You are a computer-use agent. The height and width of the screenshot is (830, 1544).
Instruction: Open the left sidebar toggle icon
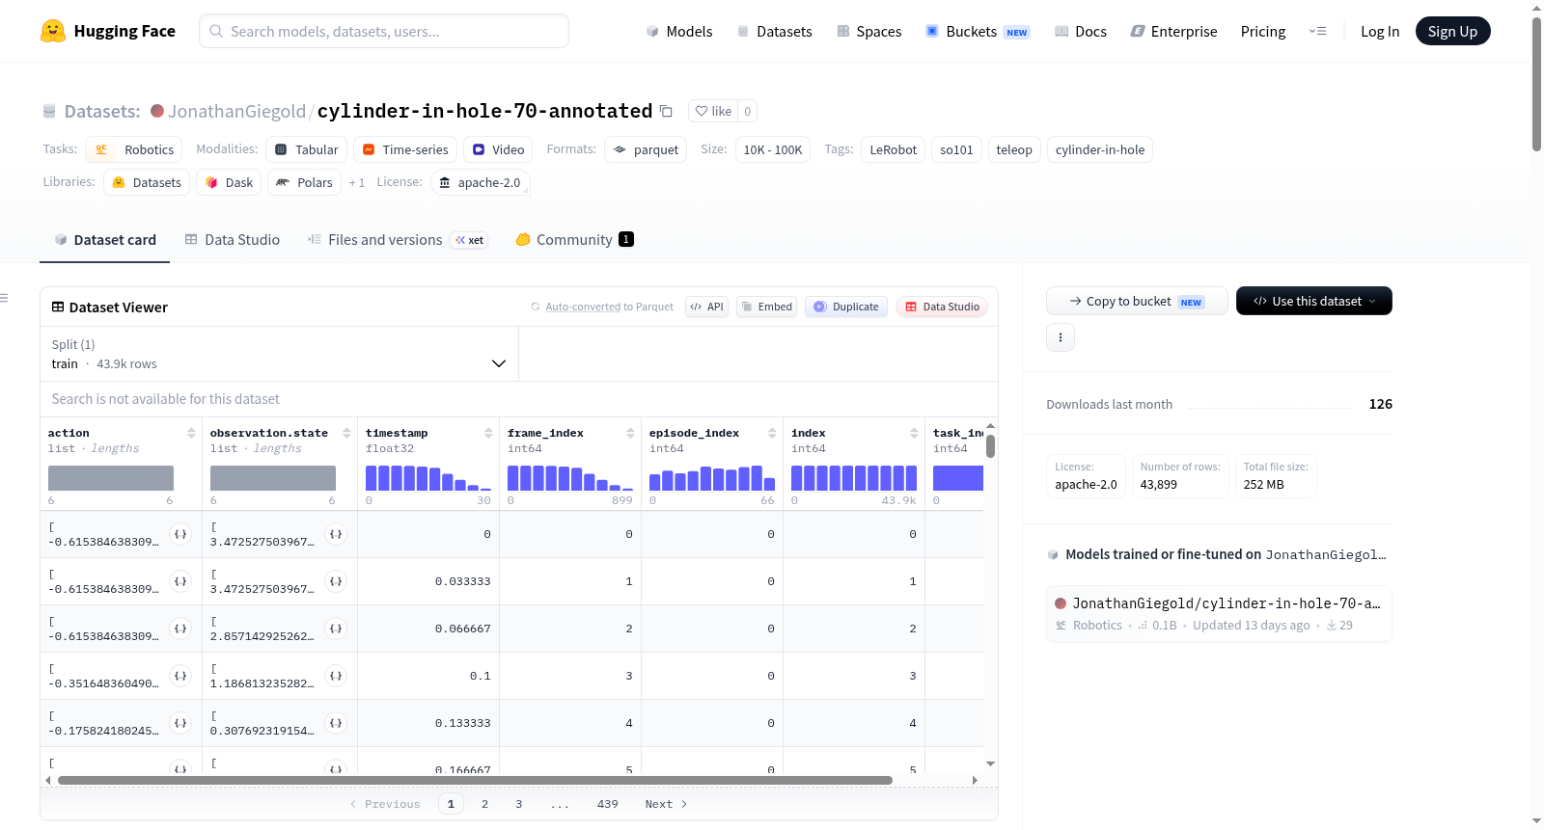[x=4, y=298]
